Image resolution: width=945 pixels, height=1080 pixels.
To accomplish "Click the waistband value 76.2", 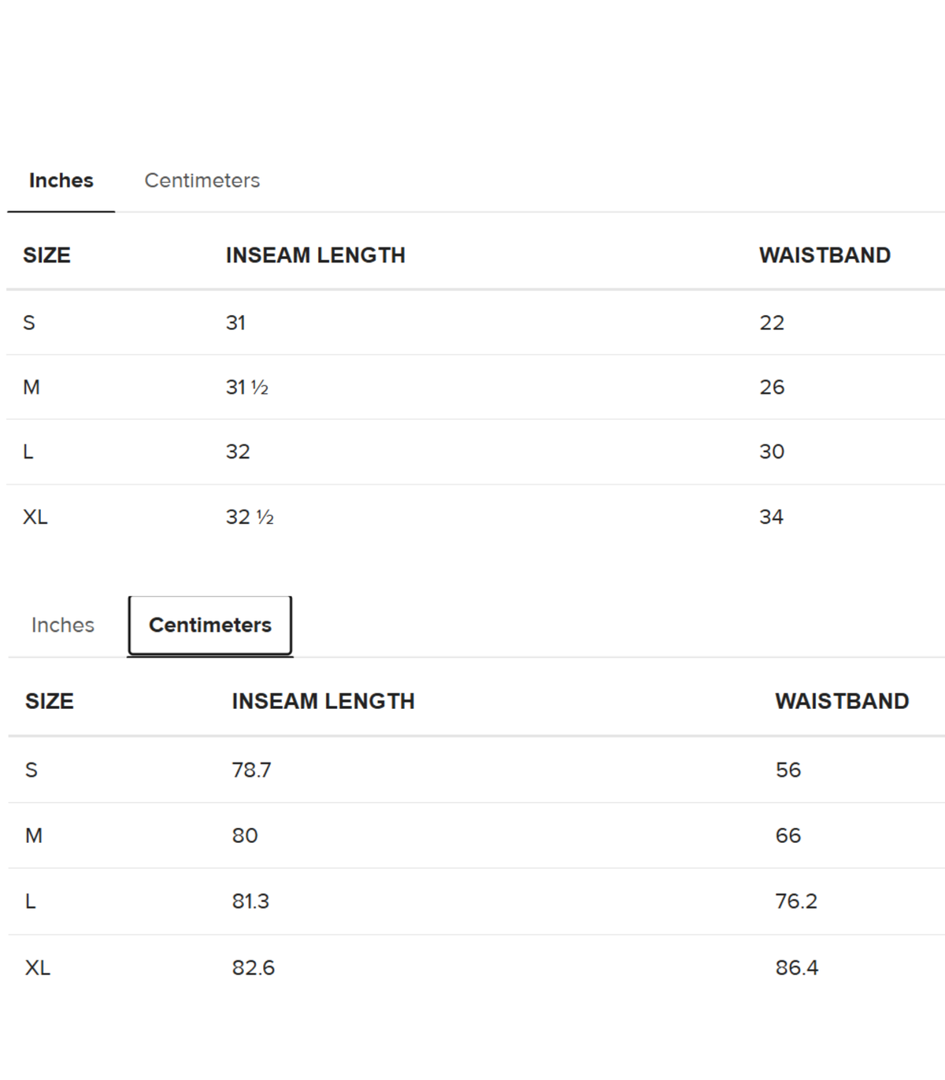I will point(796,901).
